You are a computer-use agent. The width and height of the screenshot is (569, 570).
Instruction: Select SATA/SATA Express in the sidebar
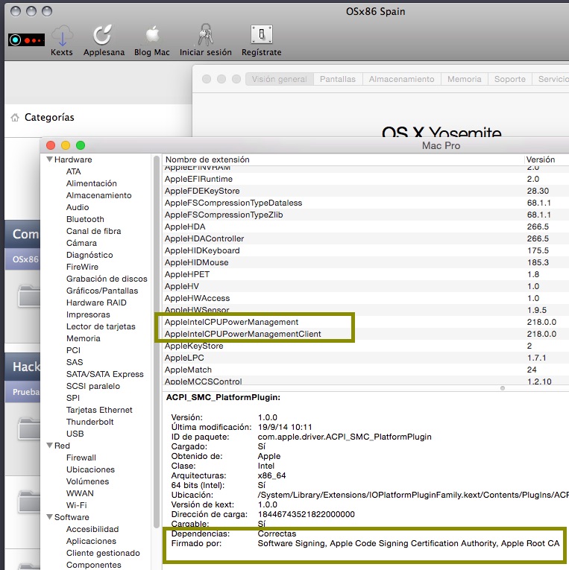[x=105, y=374]
